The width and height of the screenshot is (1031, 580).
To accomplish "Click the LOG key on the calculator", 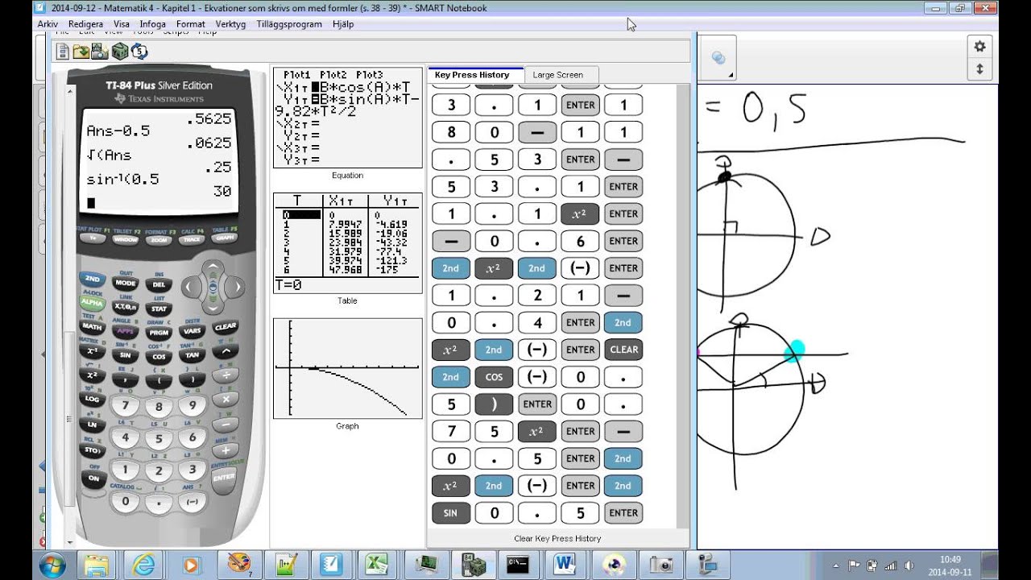I will coord(92,400).
